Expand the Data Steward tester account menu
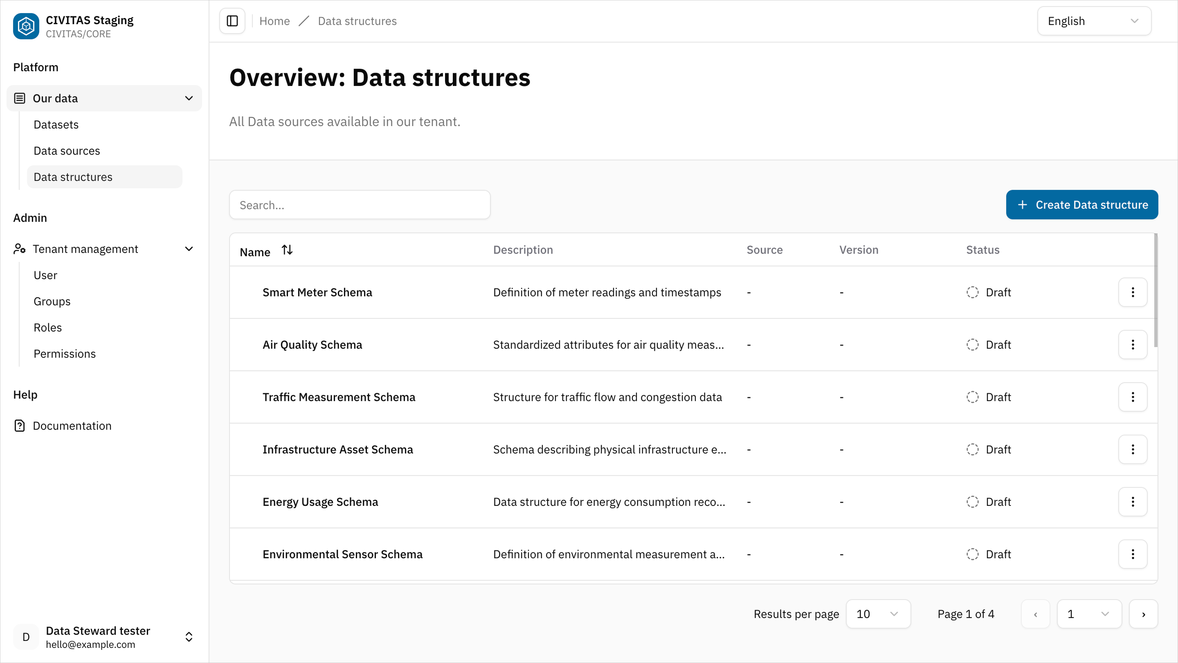Image resolution: width=1178 pixels, height=663 pixels. [189, 636]
